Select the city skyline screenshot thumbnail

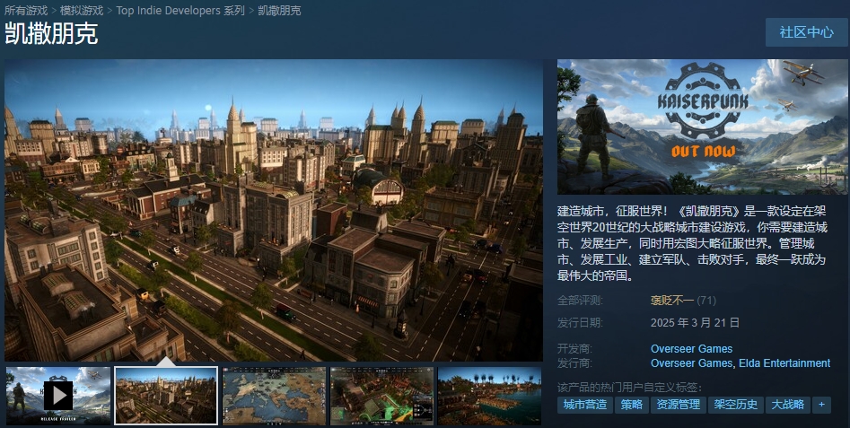coord(166,396)
